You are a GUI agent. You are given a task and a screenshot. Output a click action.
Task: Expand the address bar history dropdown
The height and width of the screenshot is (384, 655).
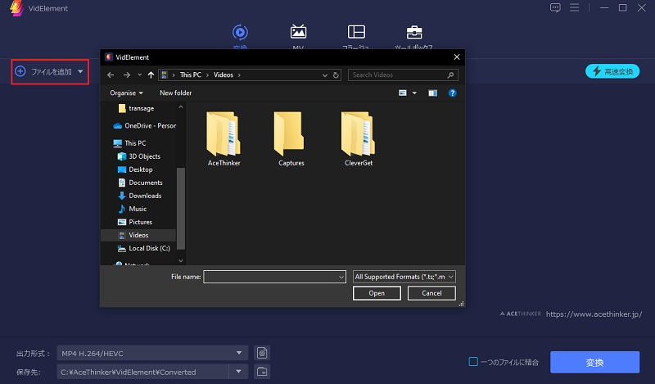point(324,75)
